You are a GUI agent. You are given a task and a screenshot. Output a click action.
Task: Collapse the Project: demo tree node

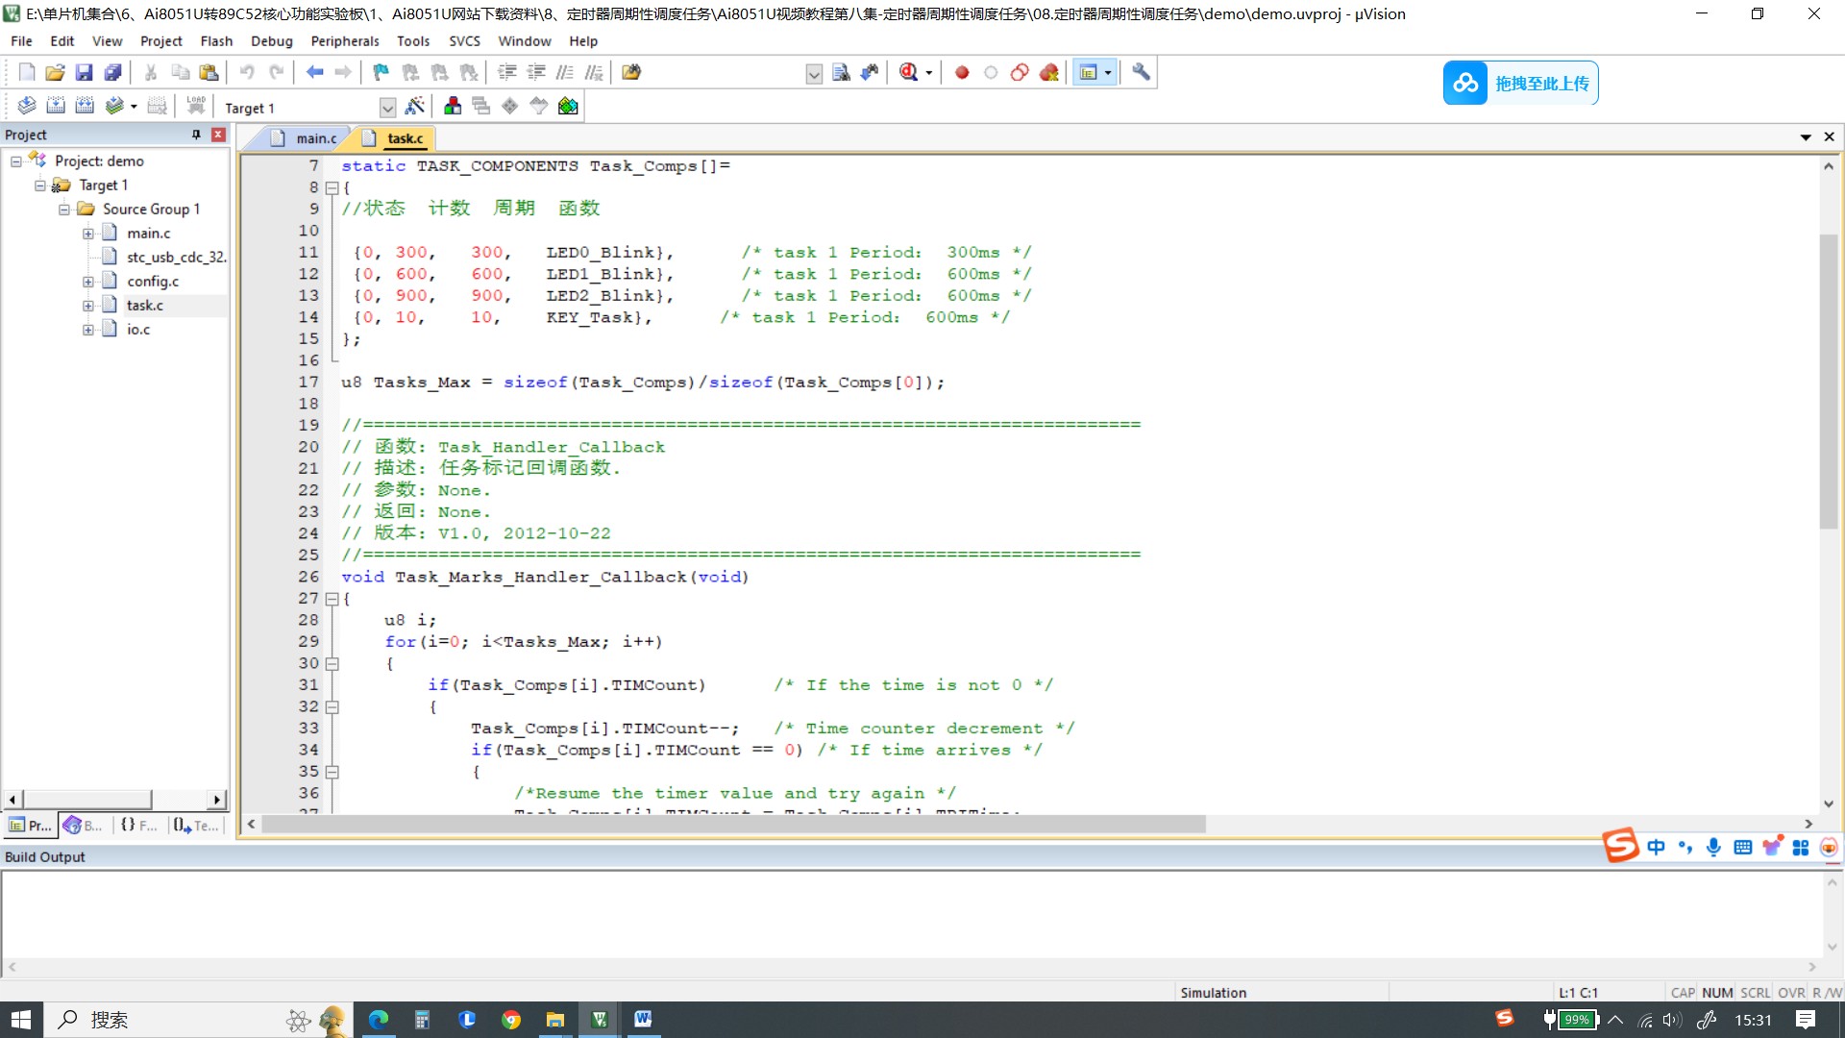pyautogui.click(x=15, y=161)
